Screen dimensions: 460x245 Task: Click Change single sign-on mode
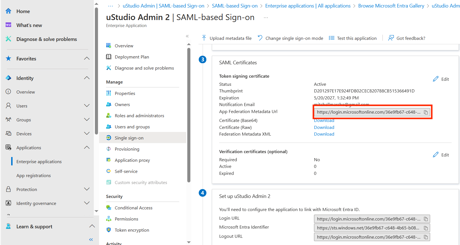click(291, 38)
